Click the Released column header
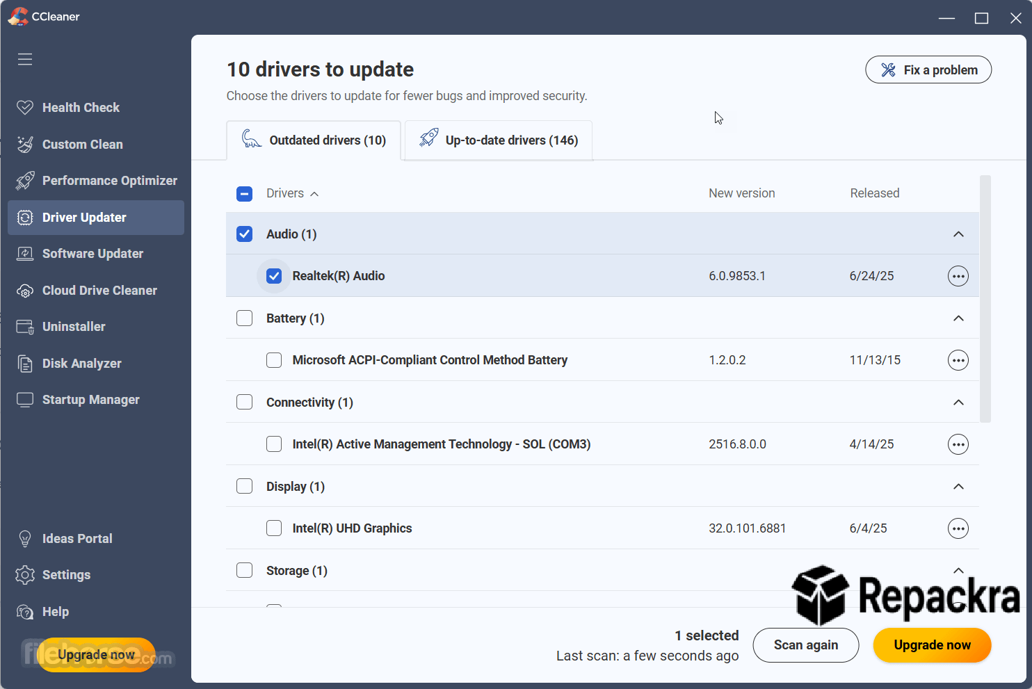The width and height of the screenshot is (1032, 689). click(875, 193)
